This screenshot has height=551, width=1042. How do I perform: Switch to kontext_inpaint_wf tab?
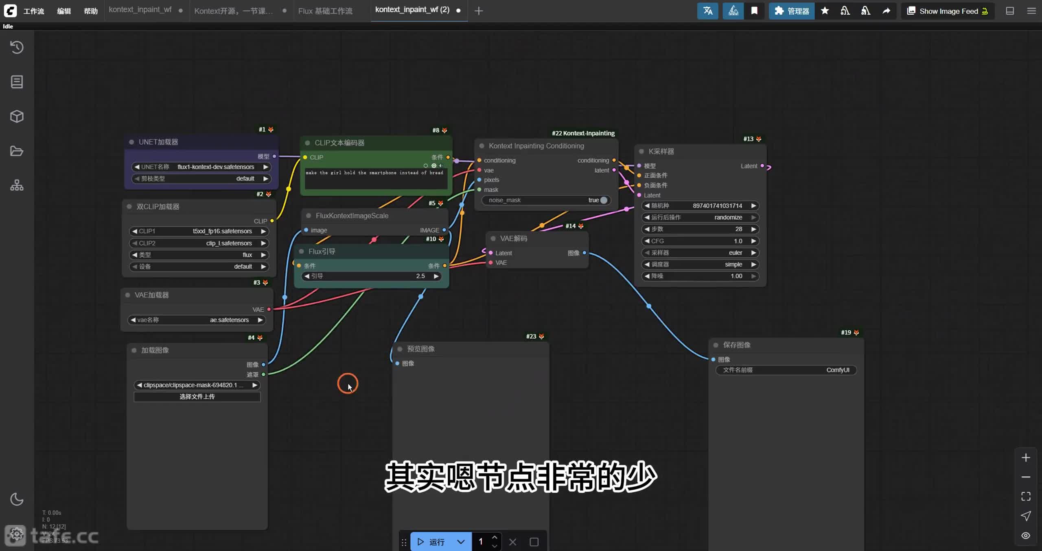[140, 10]
